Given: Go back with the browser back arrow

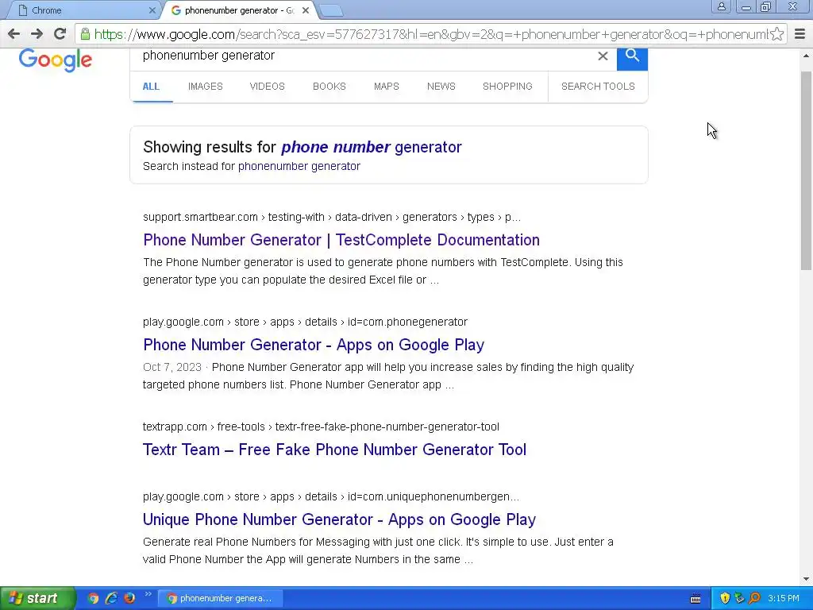Looking at the screenshot, I should pyautogui.click(x=14, y=34).
